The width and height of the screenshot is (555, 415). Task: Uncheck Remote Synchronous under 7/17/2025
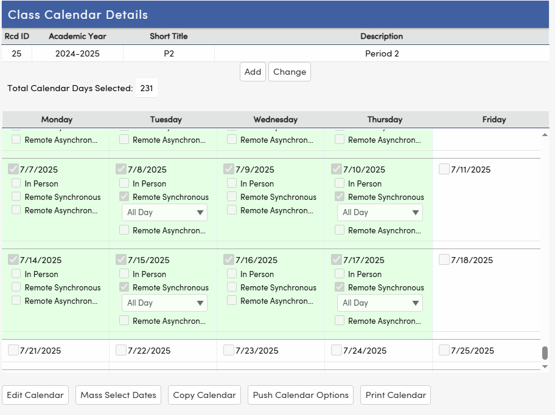(x=340, y=287)
